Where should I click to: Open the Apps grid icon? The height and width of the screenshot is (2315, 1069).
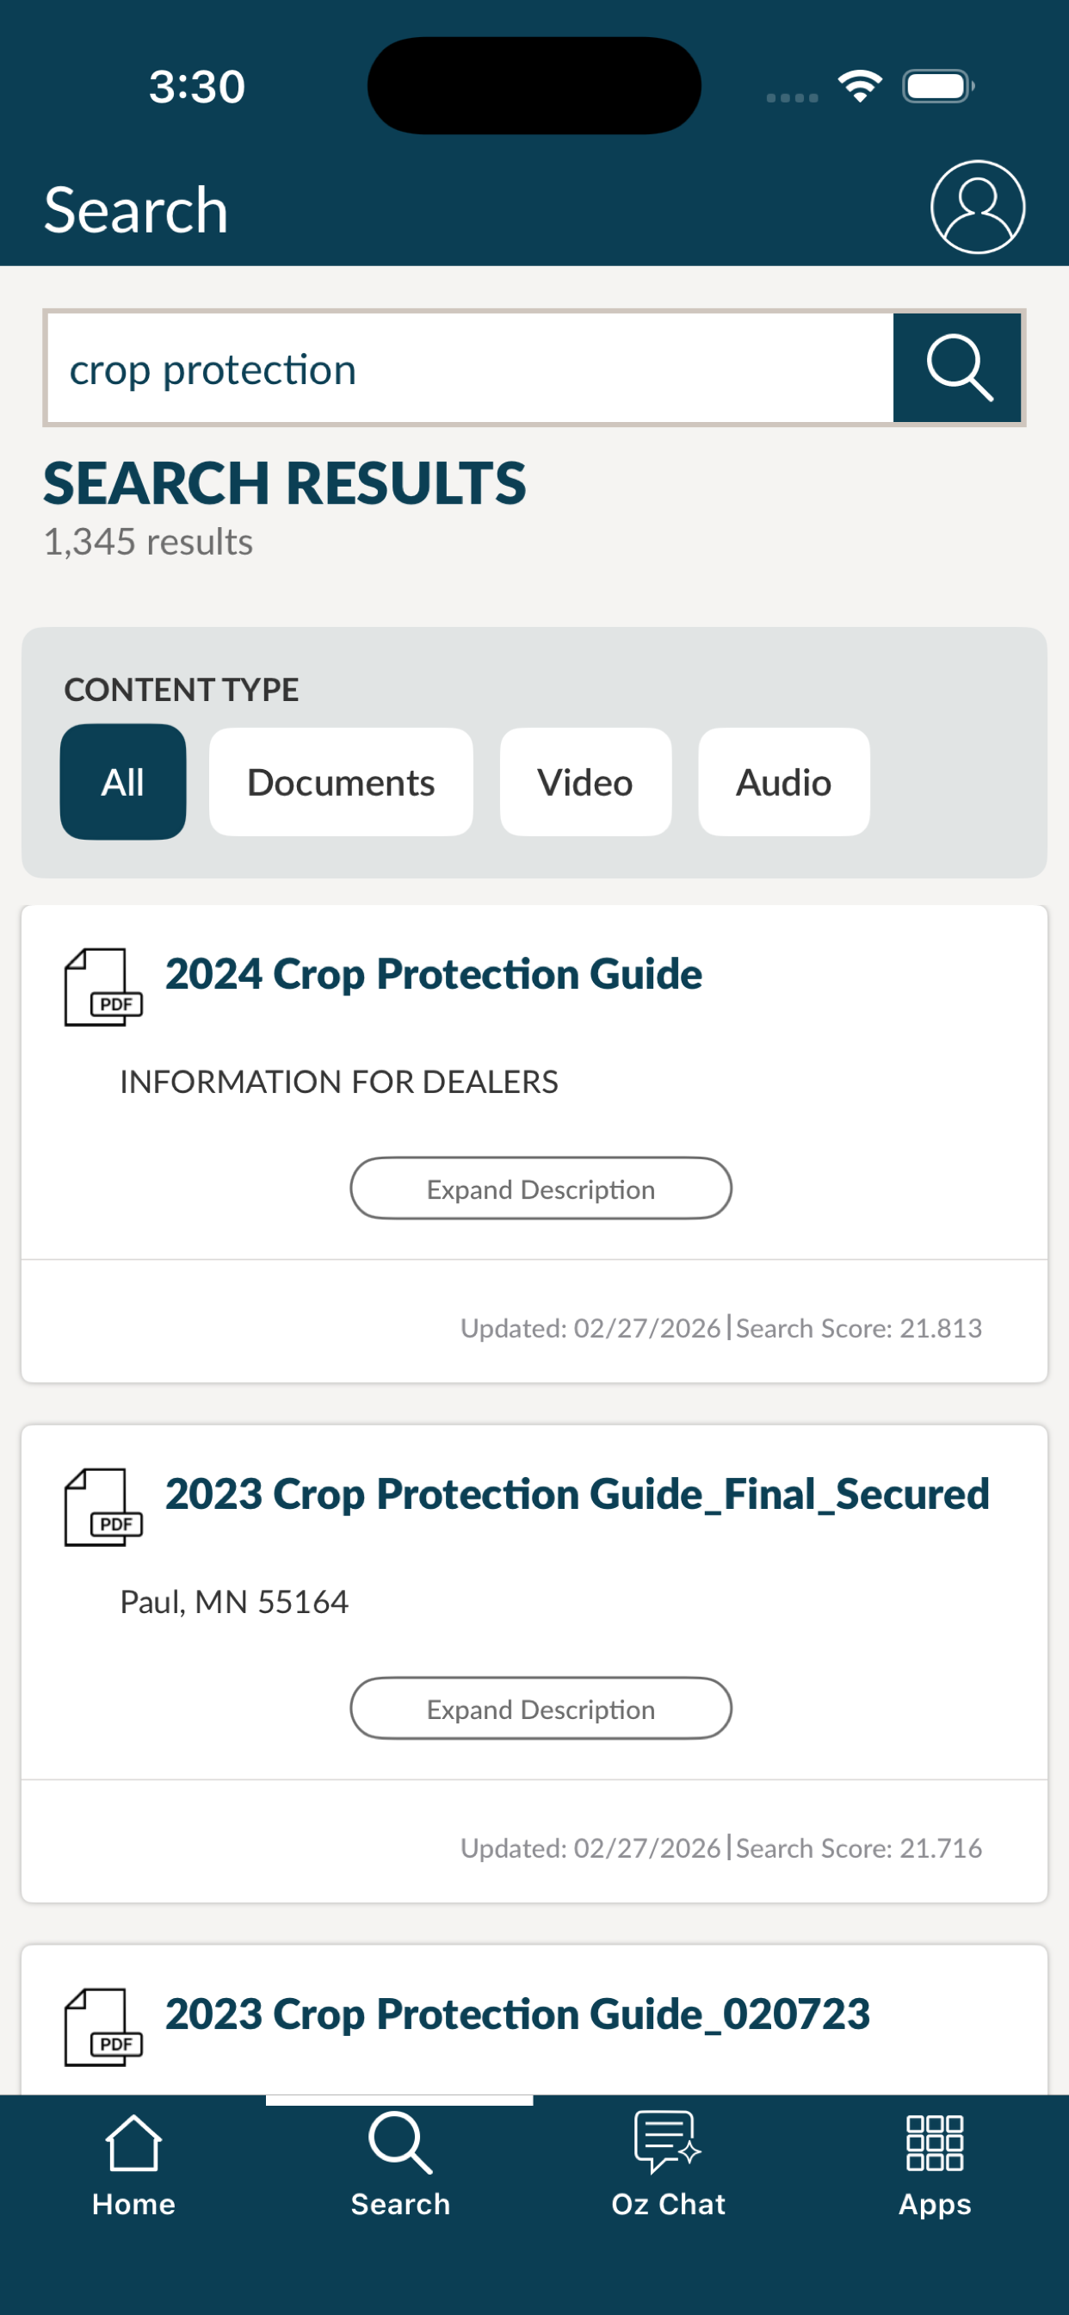934,2166
